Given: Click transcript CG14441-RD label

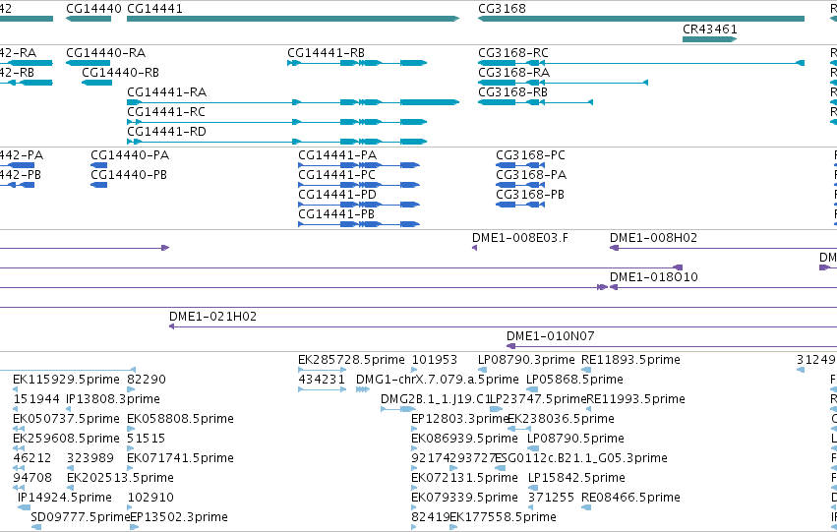Looking at the screenshot, I should (x=166, y=131).
